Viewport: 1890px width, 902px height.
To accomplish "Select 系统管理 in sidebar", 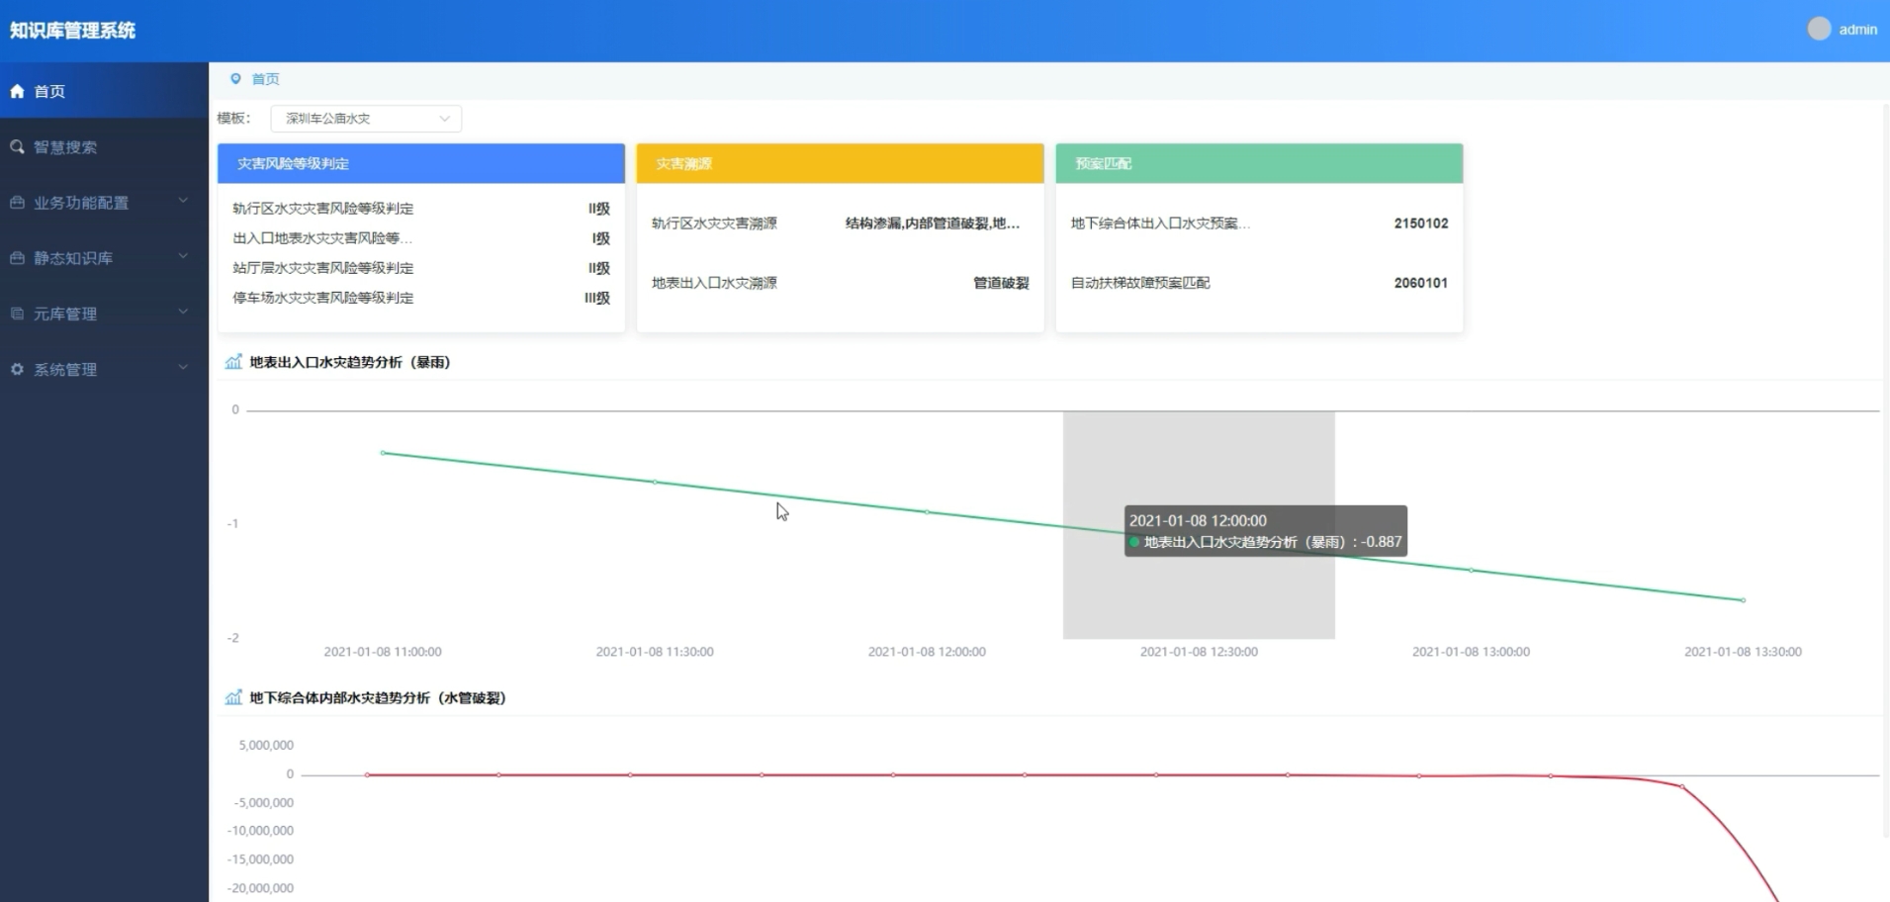I will 104,369.
